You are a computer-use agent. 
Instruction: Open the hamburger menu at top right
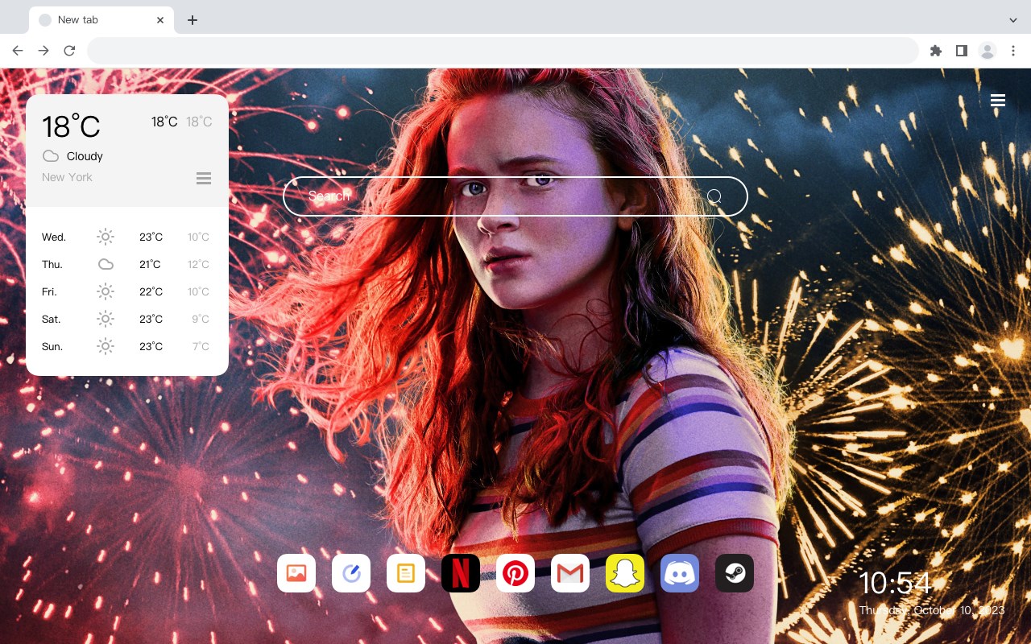coord(998,101)
